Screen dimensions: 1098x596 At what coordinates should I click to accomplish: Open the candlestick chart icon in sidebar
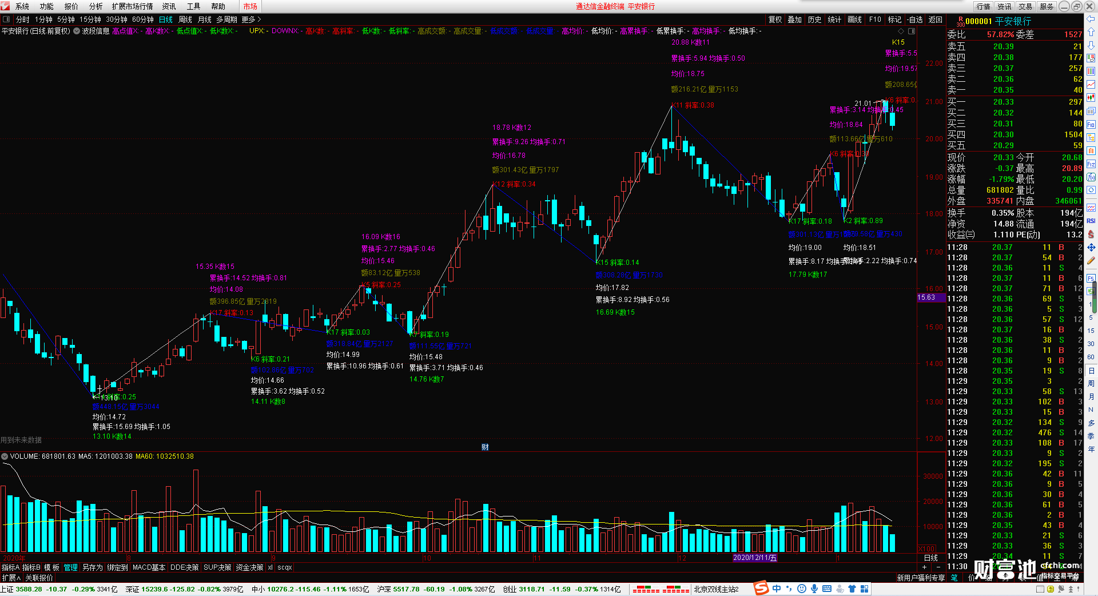click(x=1091, y=98)
